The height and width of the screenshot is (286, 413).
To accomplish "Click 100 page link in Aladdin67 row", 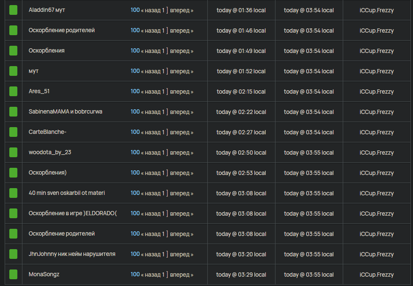I will [135, 10].
